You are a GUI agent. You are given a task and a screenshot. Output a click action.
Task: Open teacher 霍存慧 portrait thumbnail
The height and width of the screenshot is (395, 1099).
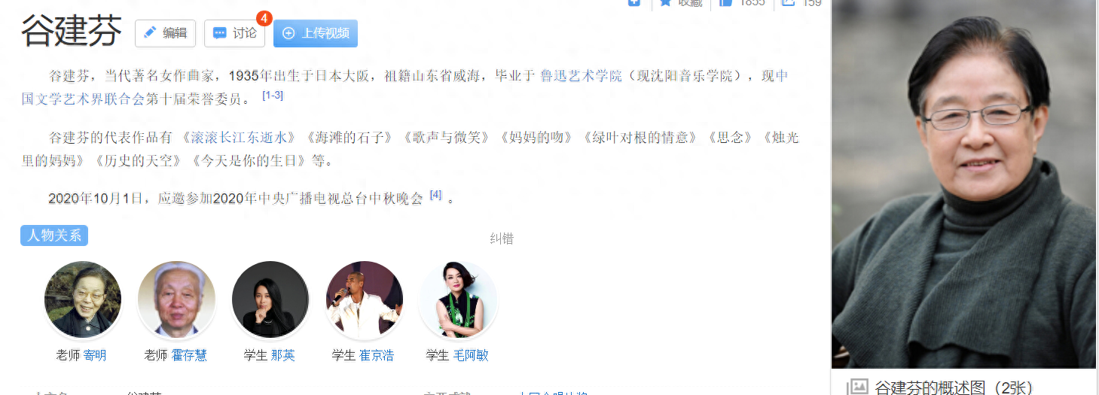tap(176, 299)
